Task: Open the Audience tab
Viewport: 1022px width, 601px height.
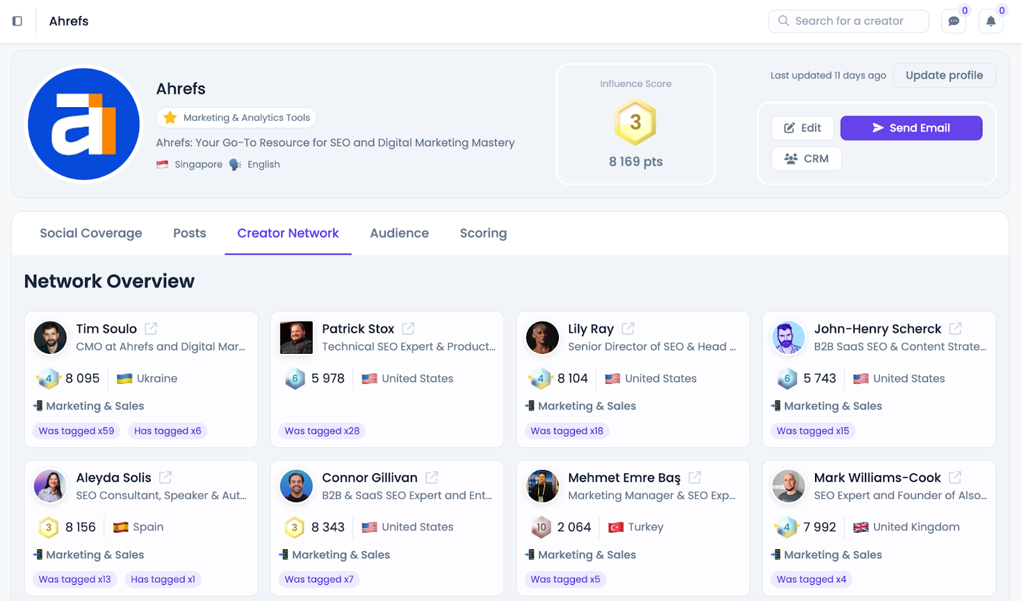Action: coord(399,233)
